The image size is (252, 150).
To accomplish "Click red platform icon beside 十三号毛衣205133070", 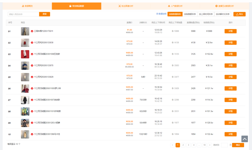I will (32, 66).
